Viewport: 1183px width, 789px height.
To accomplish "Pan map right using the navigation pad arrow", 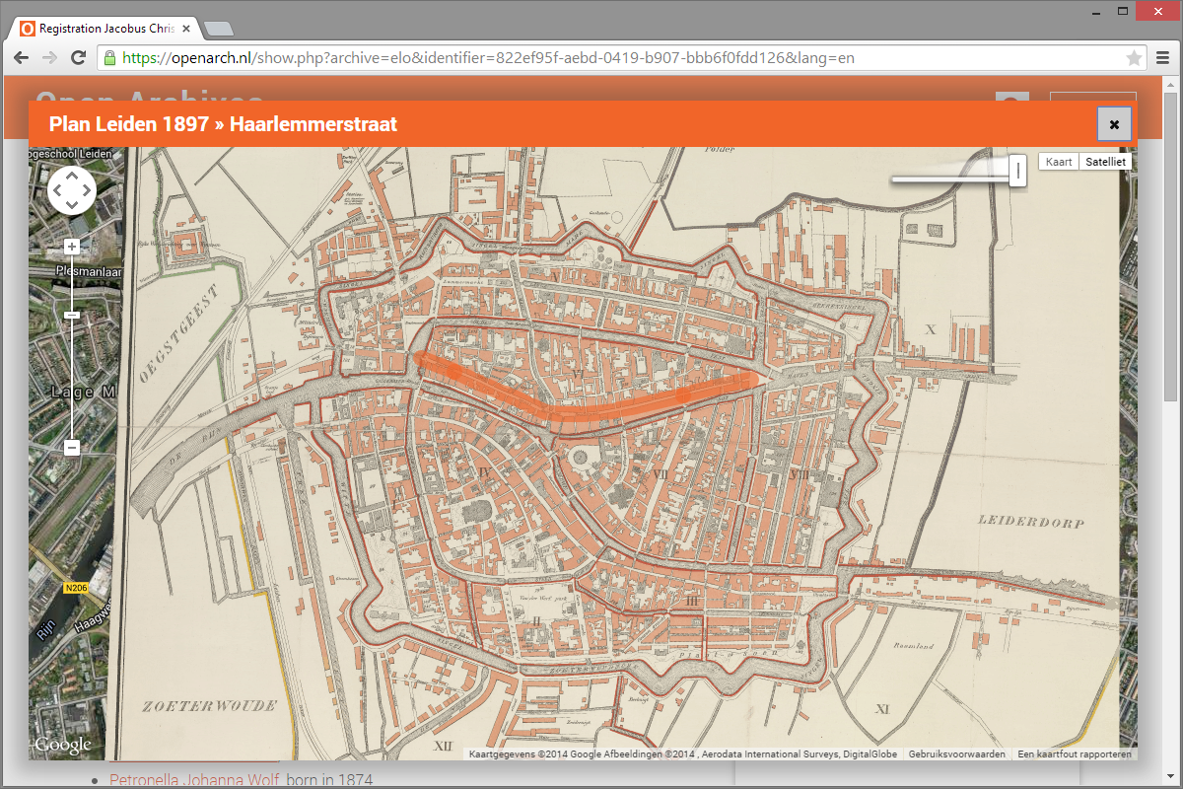I will 88,191.
